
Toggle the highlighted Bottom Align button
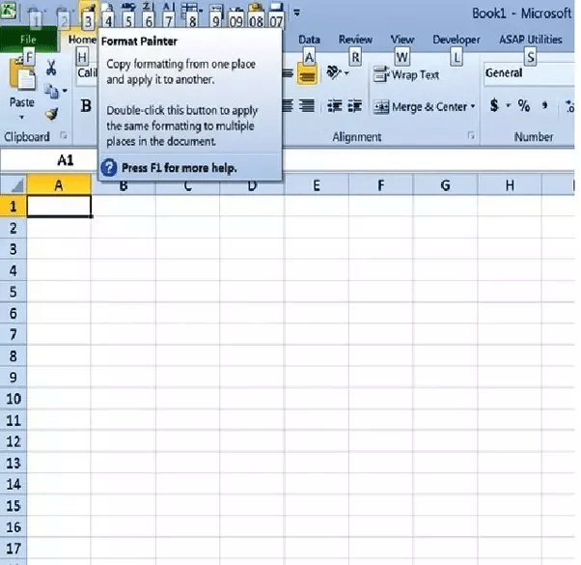tap(307, 74)
